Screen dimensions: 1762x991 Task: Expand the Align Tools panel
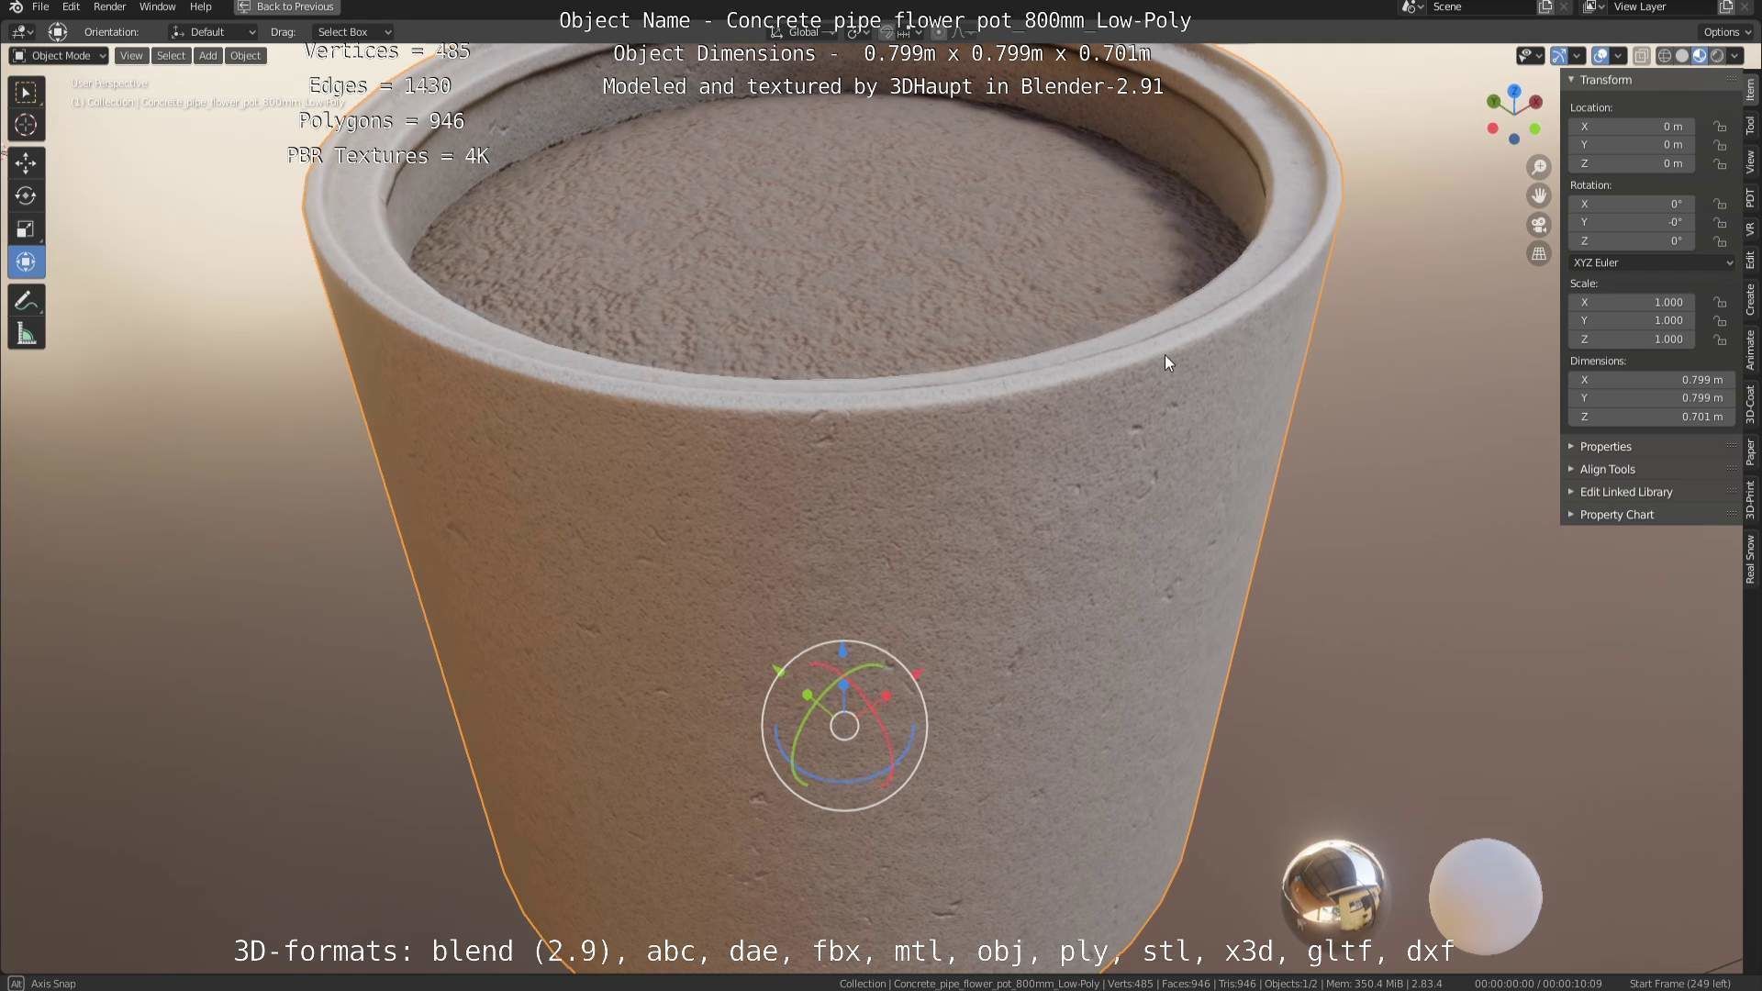point(1607,469)
